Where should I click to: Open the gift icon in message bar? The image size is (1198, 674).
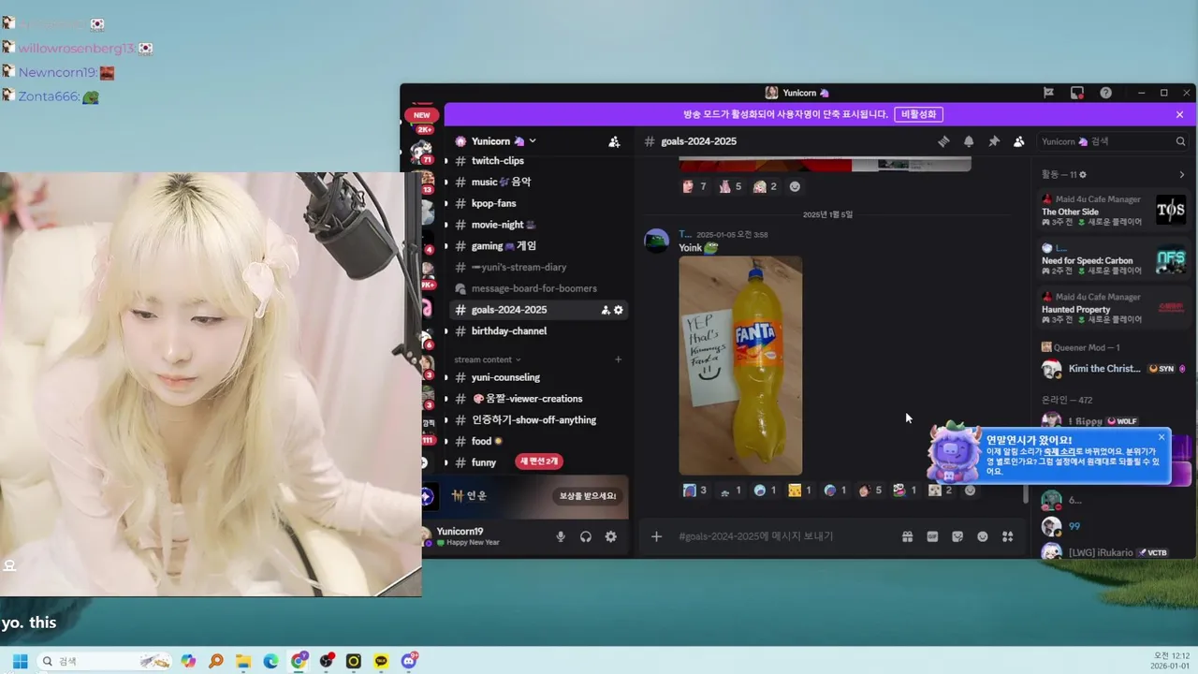[x=907, y=536]
